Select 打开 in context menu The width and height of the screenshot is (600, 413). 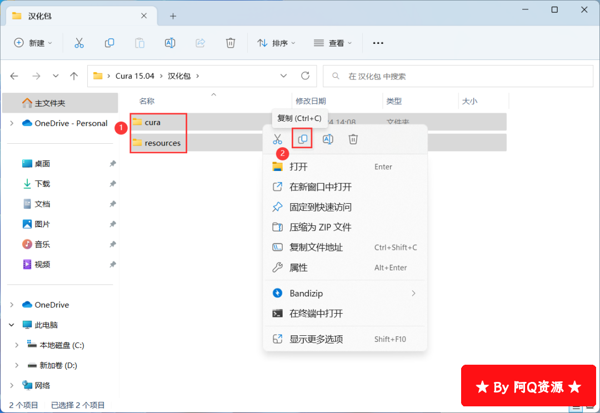click(345, 167)
